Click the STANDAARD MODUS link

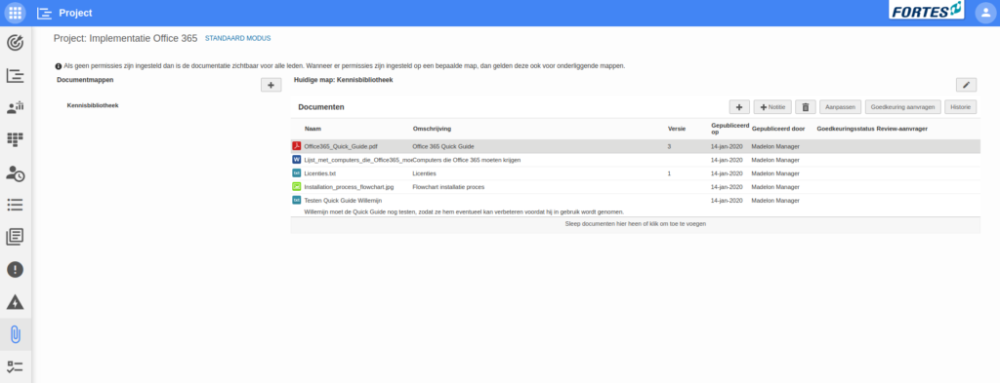coord(238,38)
